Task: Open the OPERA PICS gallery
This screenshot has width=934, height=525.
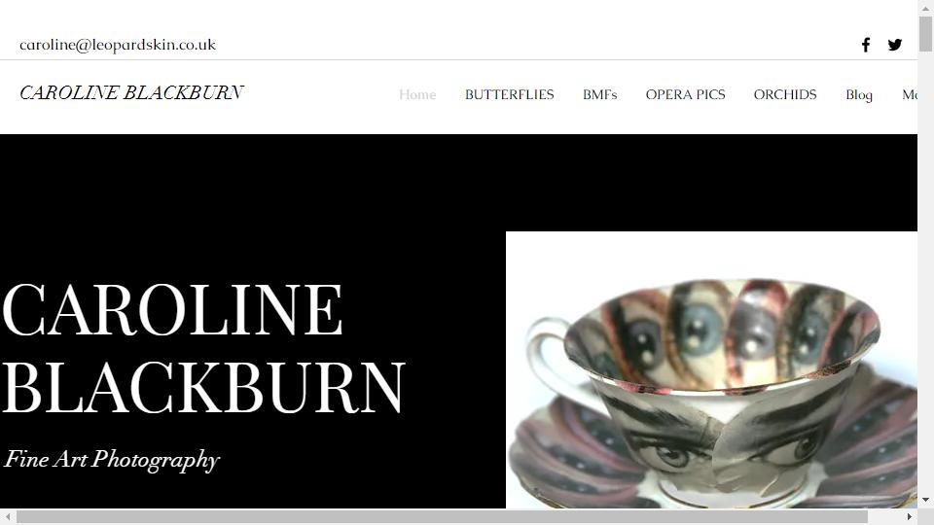Action: [685, 94]
